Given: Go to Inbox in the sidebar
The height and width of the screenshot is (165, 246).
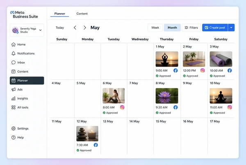Looking at the screenshot, I should click(27, 62).
